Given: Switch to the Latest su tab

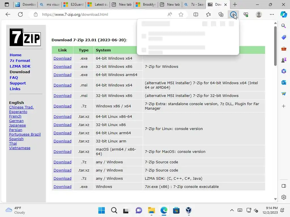Looking at the screenshot, I should [x=98, y=5].
